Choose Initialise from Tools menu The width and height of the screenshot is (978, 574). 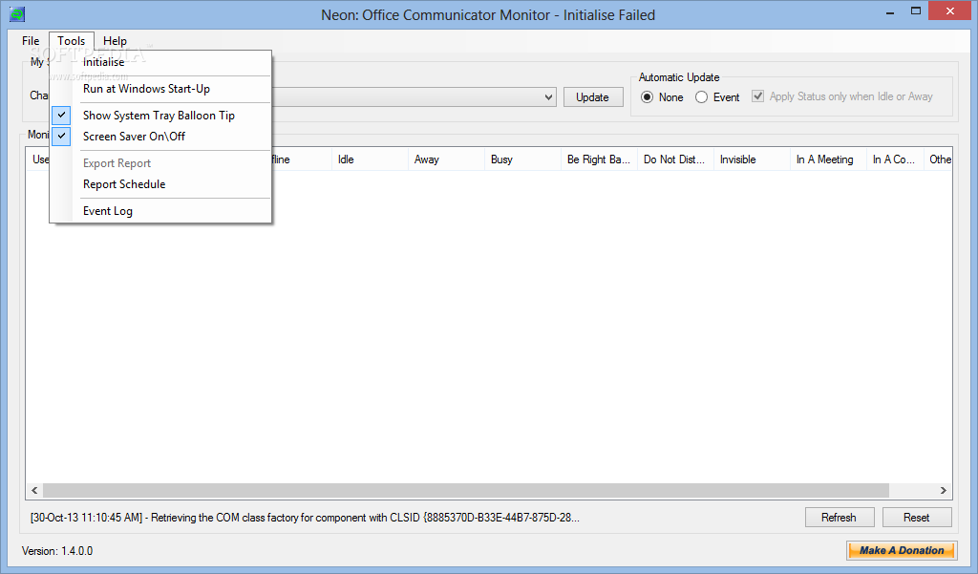(x=160, y=62)
